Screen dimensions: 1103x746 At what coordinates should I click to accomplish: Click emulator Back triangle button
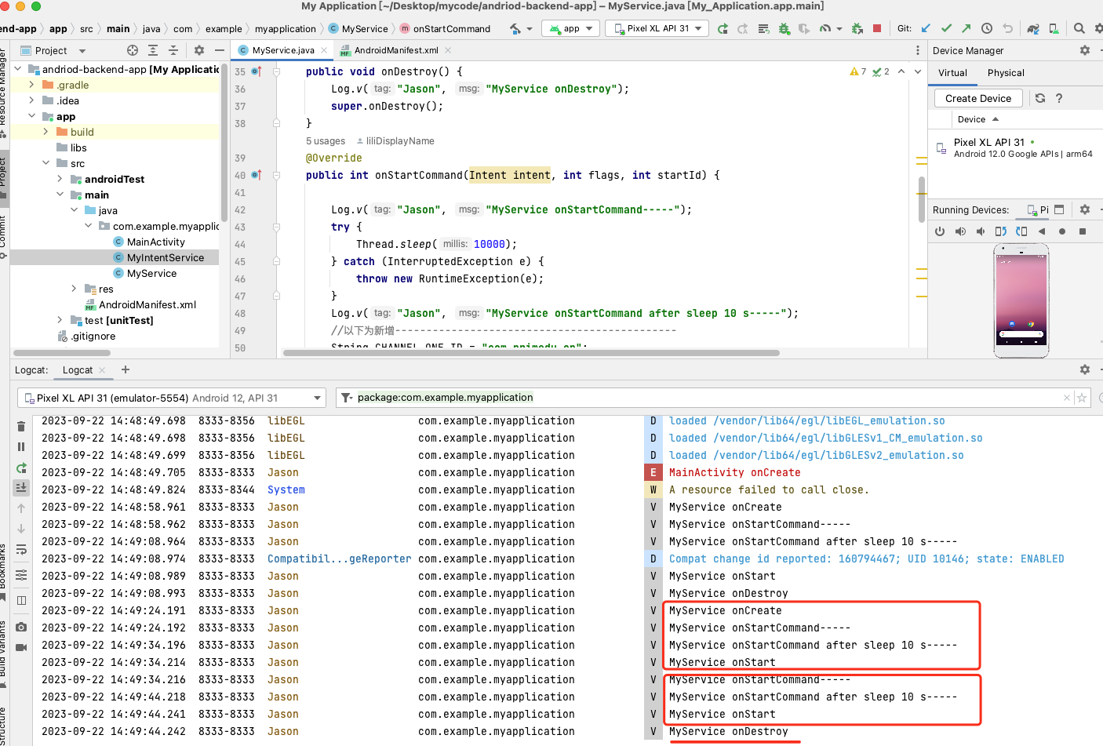(x=1042, y=231)
